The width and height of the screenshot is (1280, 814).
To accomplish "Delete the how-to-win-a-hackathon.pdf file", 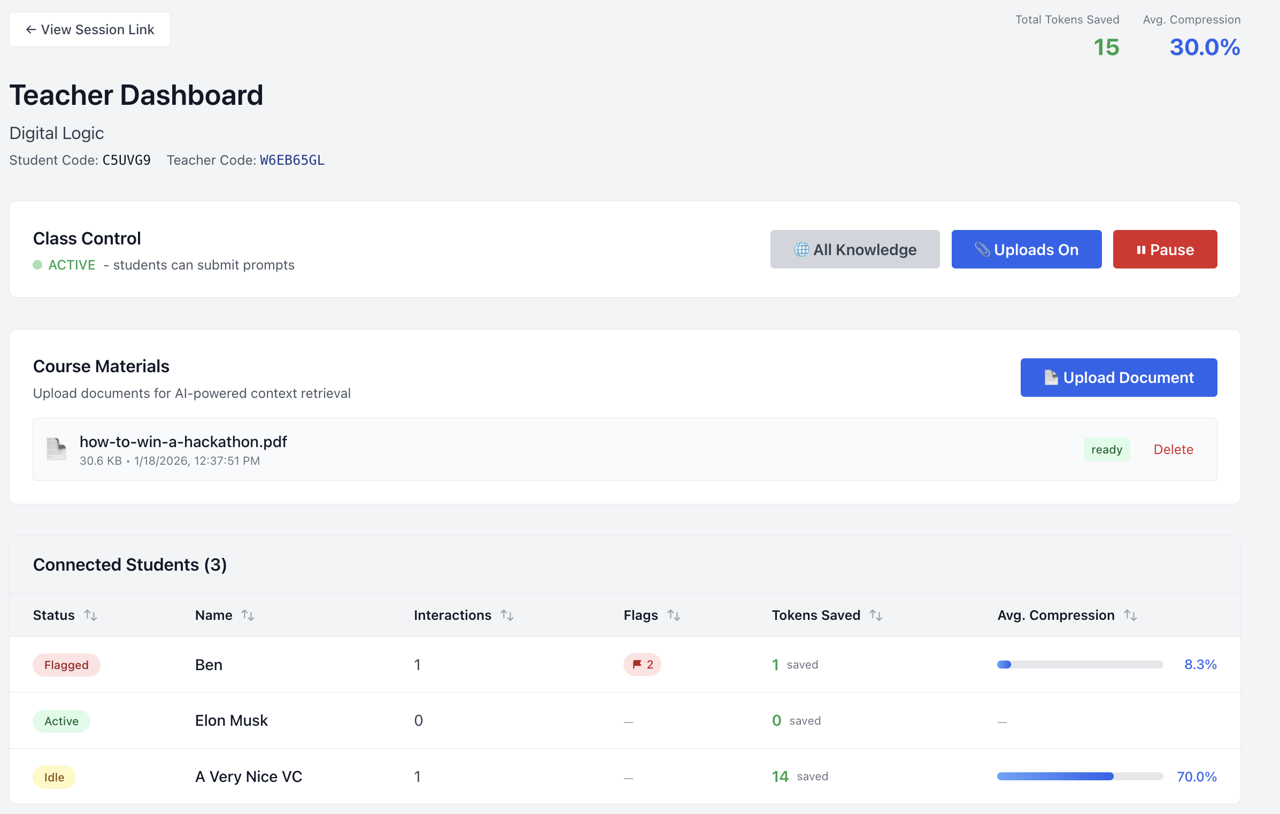I will 1173,449.
